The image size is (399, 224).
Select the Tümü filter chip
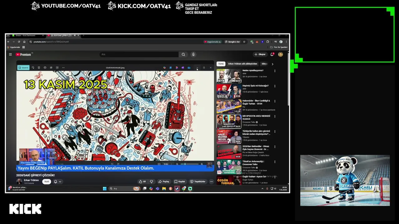coord(221,64)
